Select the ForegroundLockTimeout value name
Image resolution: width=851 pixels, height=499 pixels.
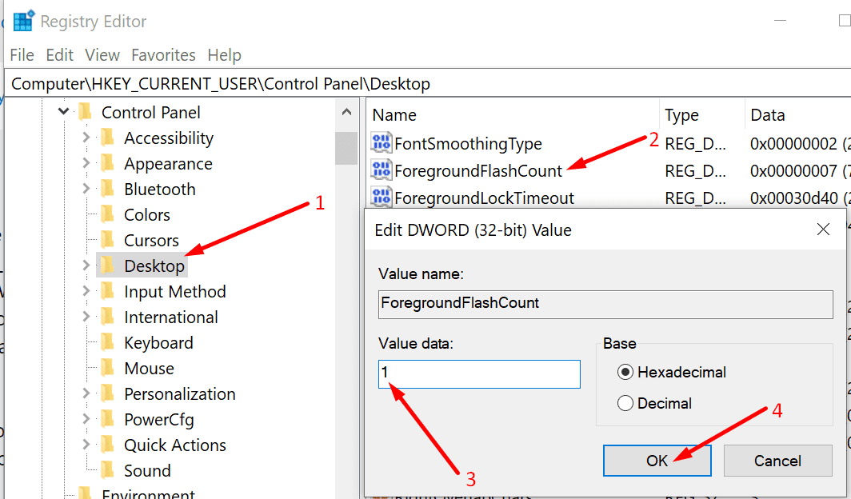click(484, 198)
